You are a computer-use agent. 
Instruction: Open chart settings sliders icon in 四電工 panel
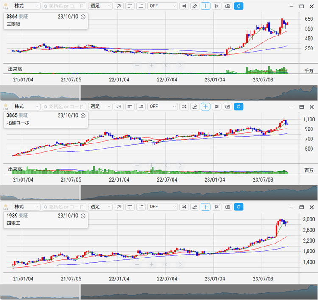(x=217, y=207)
